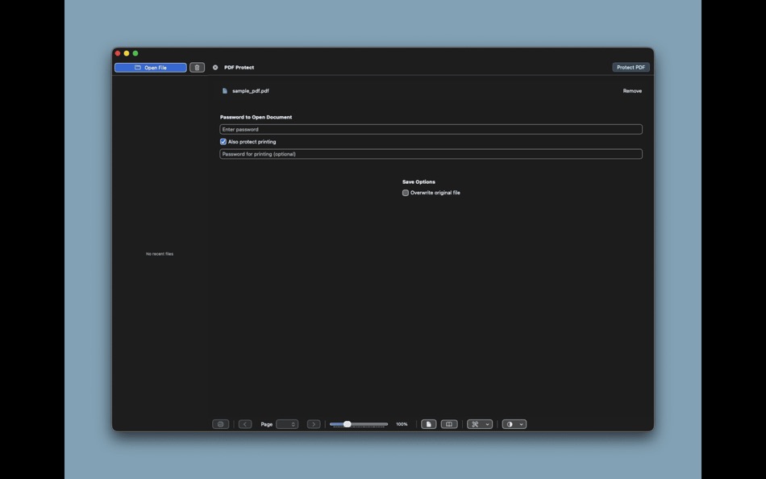
Task: Close the PDF Protect panel via X icon
Action: tap(215, 68)
